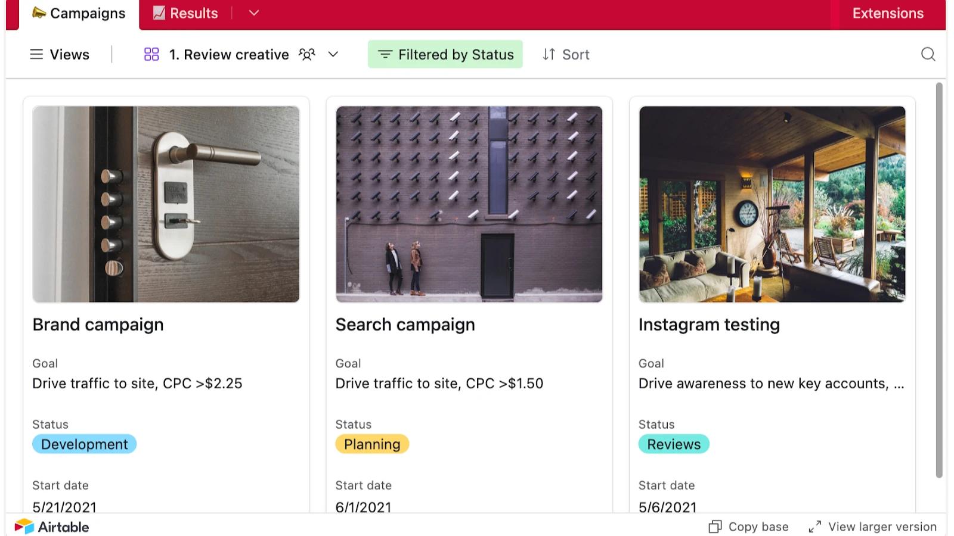Click start date 5/21/2021
This screenshot has height=536, width=954.
64,507
